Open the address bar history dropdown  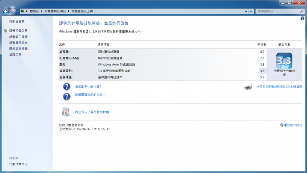tap(246, 12)
